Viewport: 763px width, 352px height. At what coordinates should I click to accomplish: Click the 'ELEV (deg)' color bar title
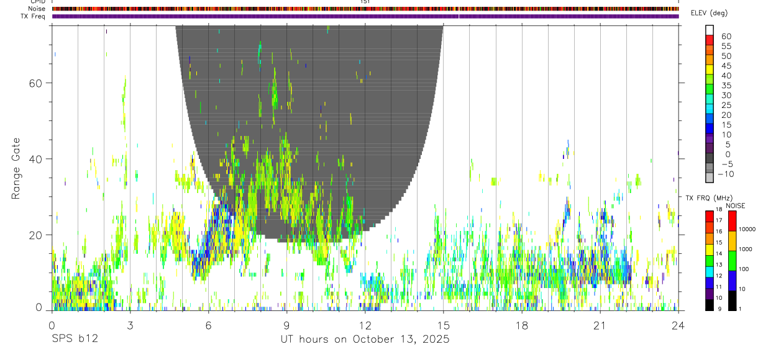pos(709,13)
